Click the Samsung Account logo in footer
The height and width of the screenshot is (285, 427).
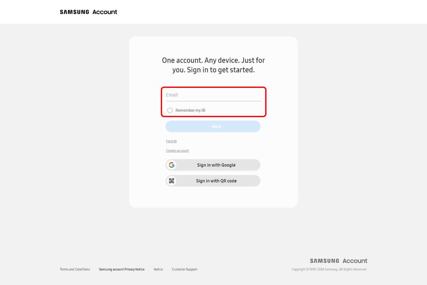tap(338, 261)
